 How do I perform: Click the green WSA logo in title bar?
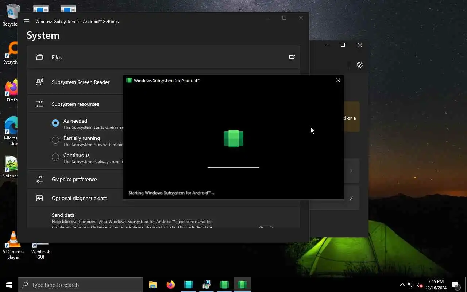tap(129, 80)
